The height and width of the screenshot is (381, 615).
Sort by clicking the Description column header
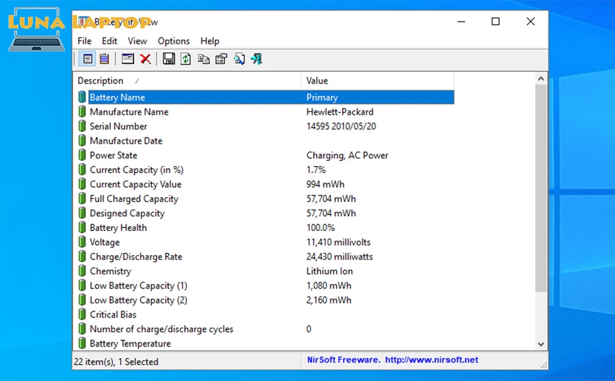tap(100, 81)
